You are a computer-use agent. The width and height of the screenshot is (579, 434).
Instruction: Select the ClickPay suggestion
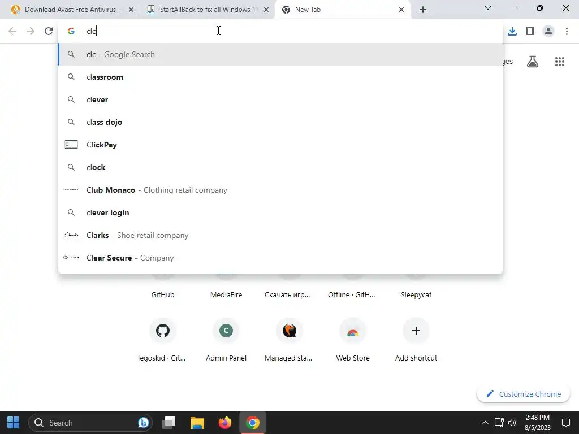coord(280,145)
